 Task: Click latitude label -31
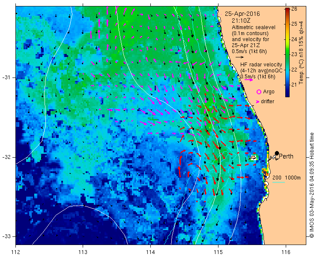6,78
